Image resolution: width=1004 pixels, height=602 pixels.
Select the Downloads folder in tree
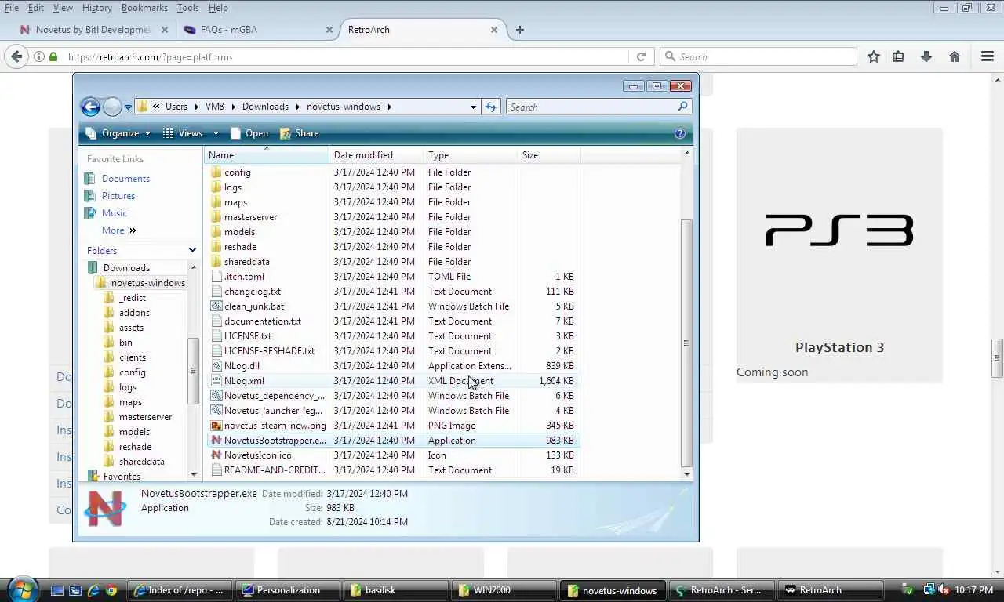126,268
